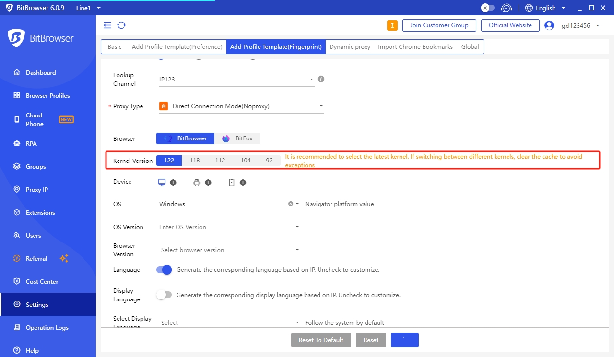Select kernel version 112
This screenshot has width=614, height=357.
tap(220, 161)
